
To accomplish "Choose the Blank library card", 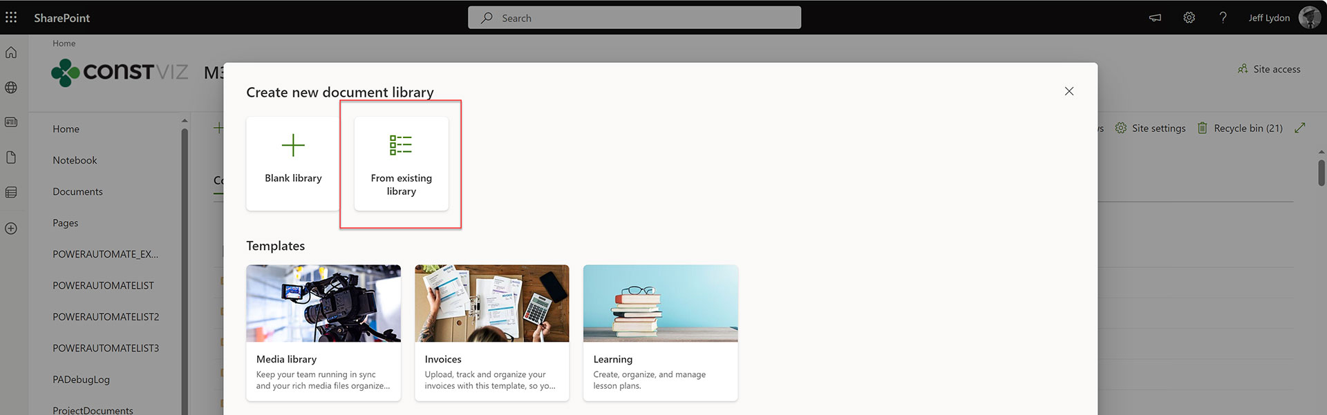I will click(293, 164).
